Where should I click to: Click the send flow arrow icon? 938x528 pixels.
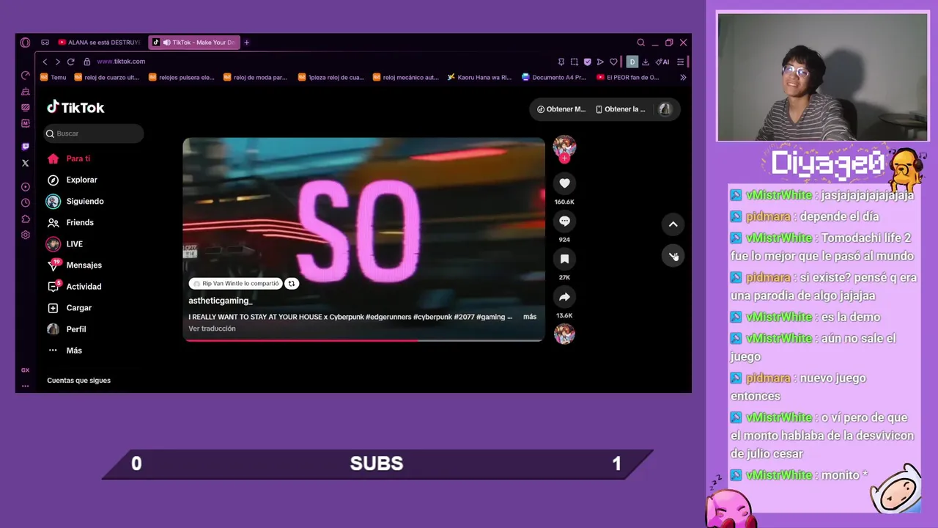(600, 62)
